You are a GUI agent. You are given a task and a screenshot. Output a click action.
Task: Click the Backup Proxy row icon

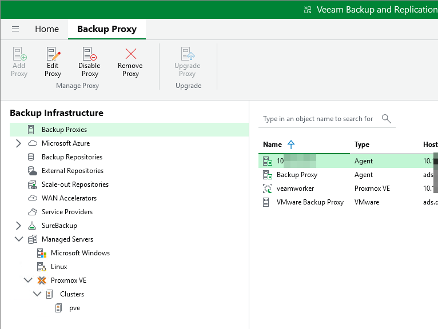click(x=268, y=175)
